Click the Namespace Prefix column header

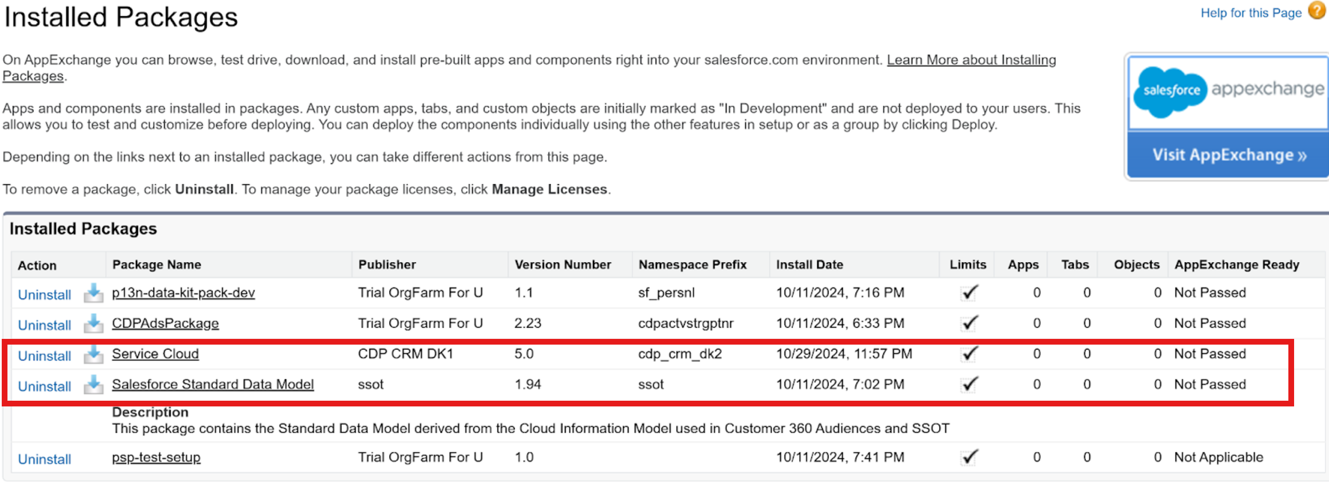click(x=693, y=265)
